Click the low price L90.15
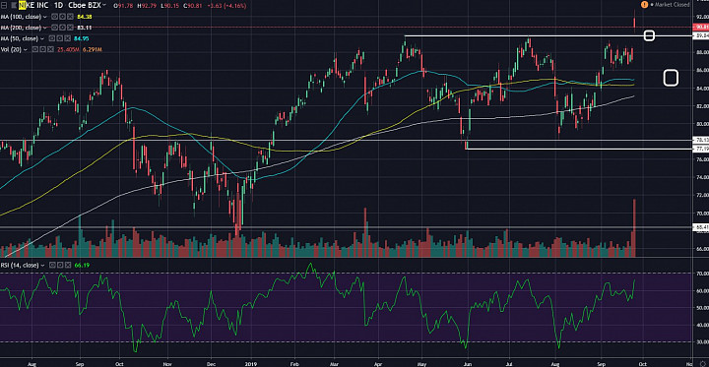 tap(170, 6)
